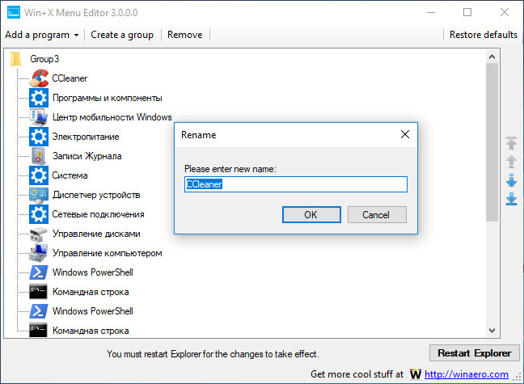The image size is (524, 384).
Task: Click the CCleaner icon in the list
Action: [x=39, y=78]
